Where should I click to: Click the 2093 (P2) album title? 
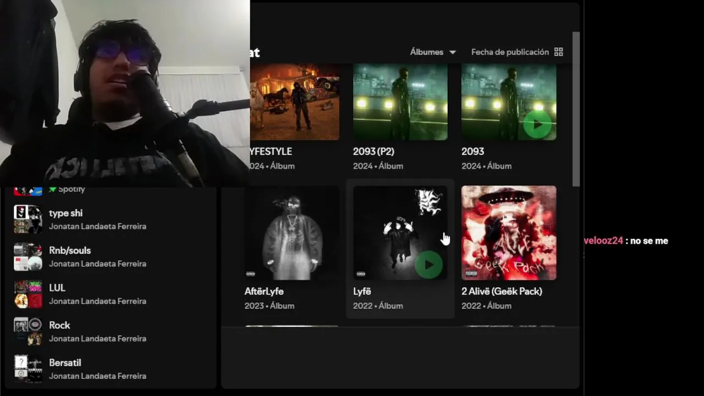tap(373, 151)
